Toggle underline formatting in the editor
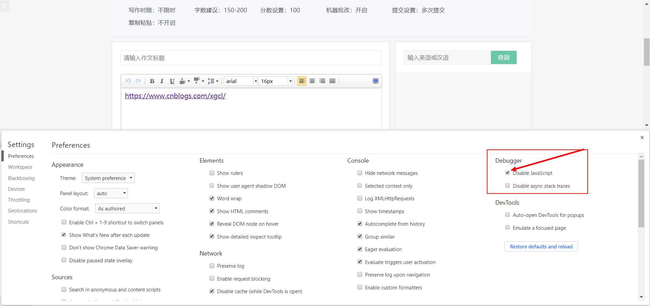This screenshot has height=306, width=650. point(172,81)
